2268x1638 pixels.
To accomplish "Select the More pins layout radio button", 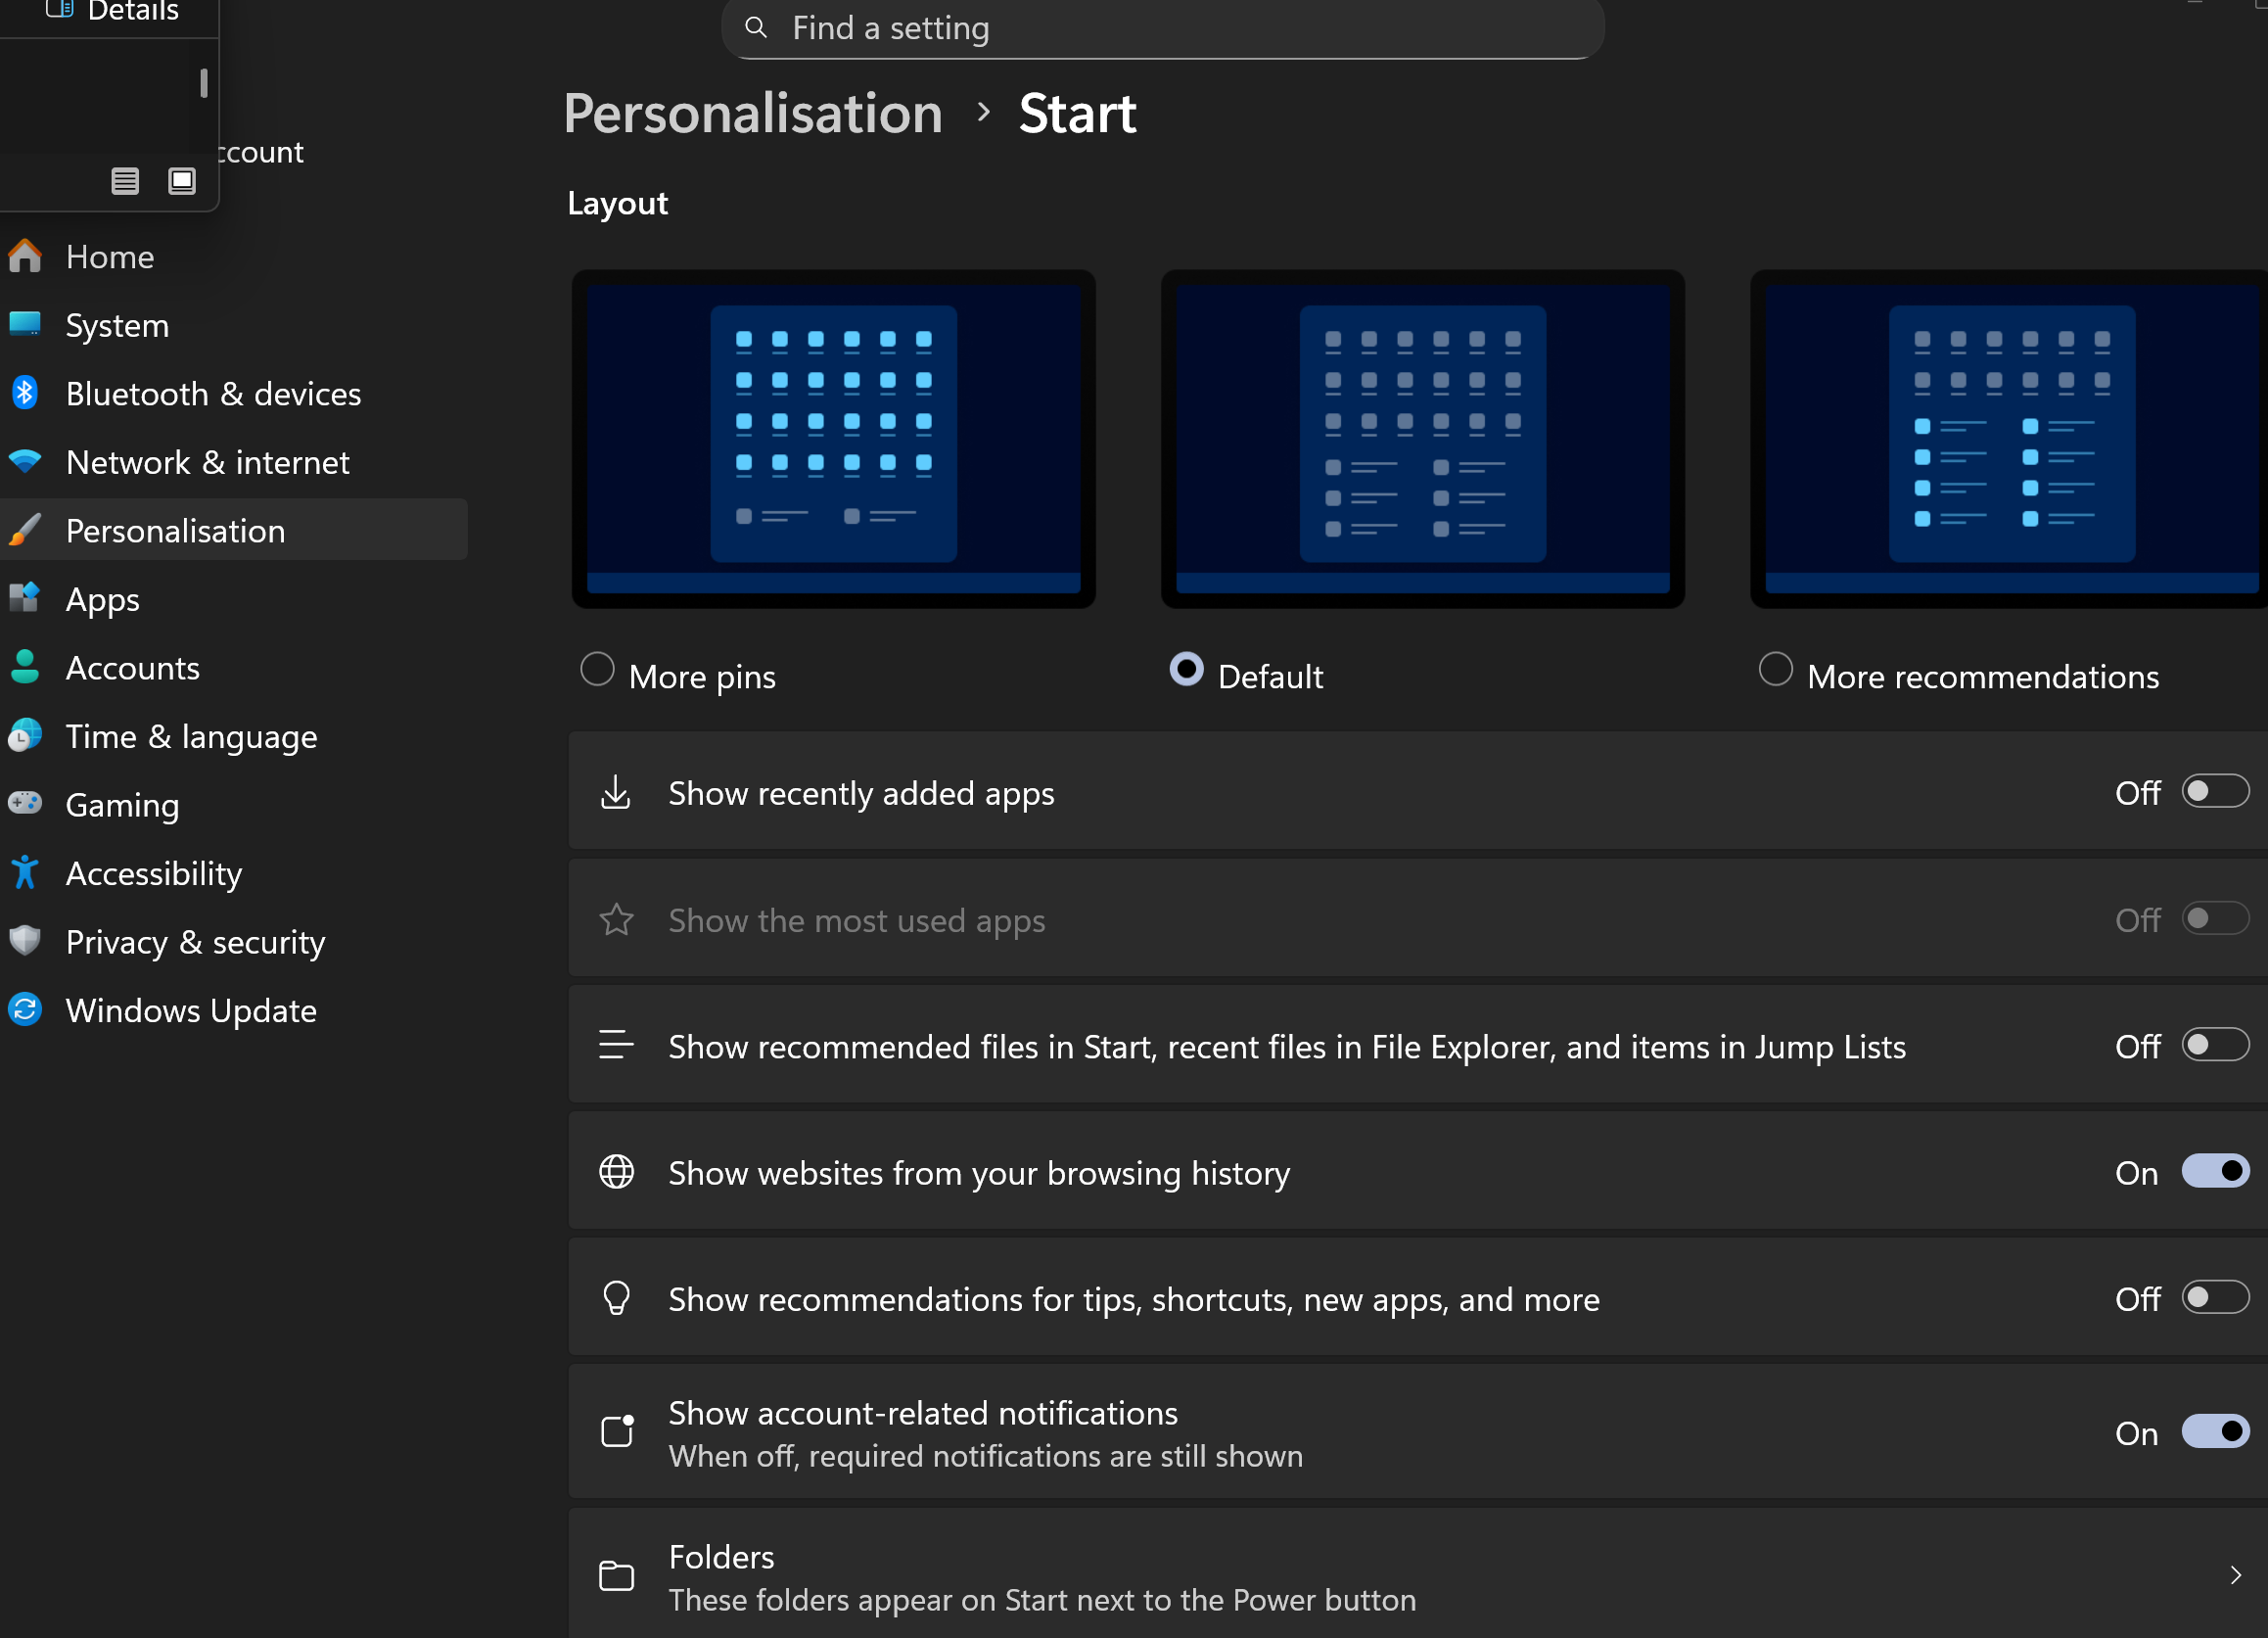I will pyautogui.click(x=597, y=669).
